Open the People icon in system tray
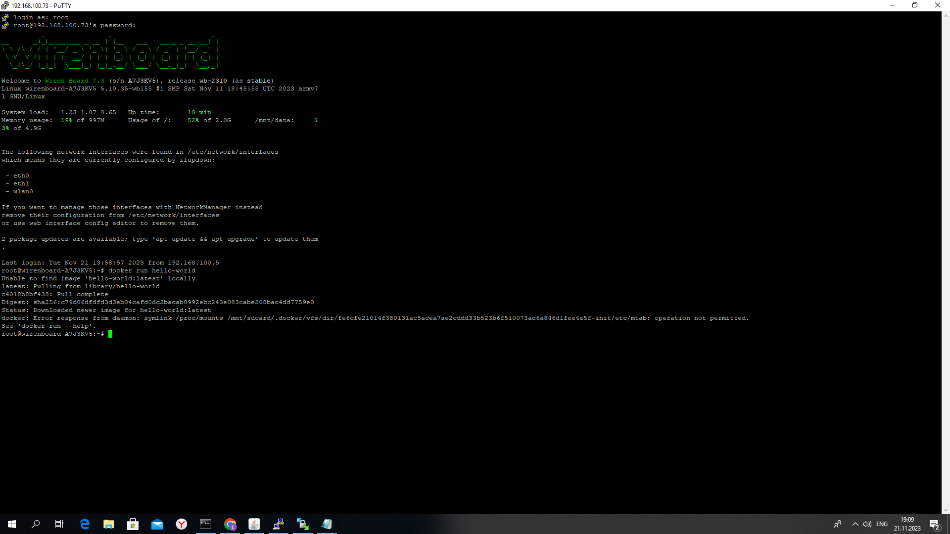 coord(838,524)
